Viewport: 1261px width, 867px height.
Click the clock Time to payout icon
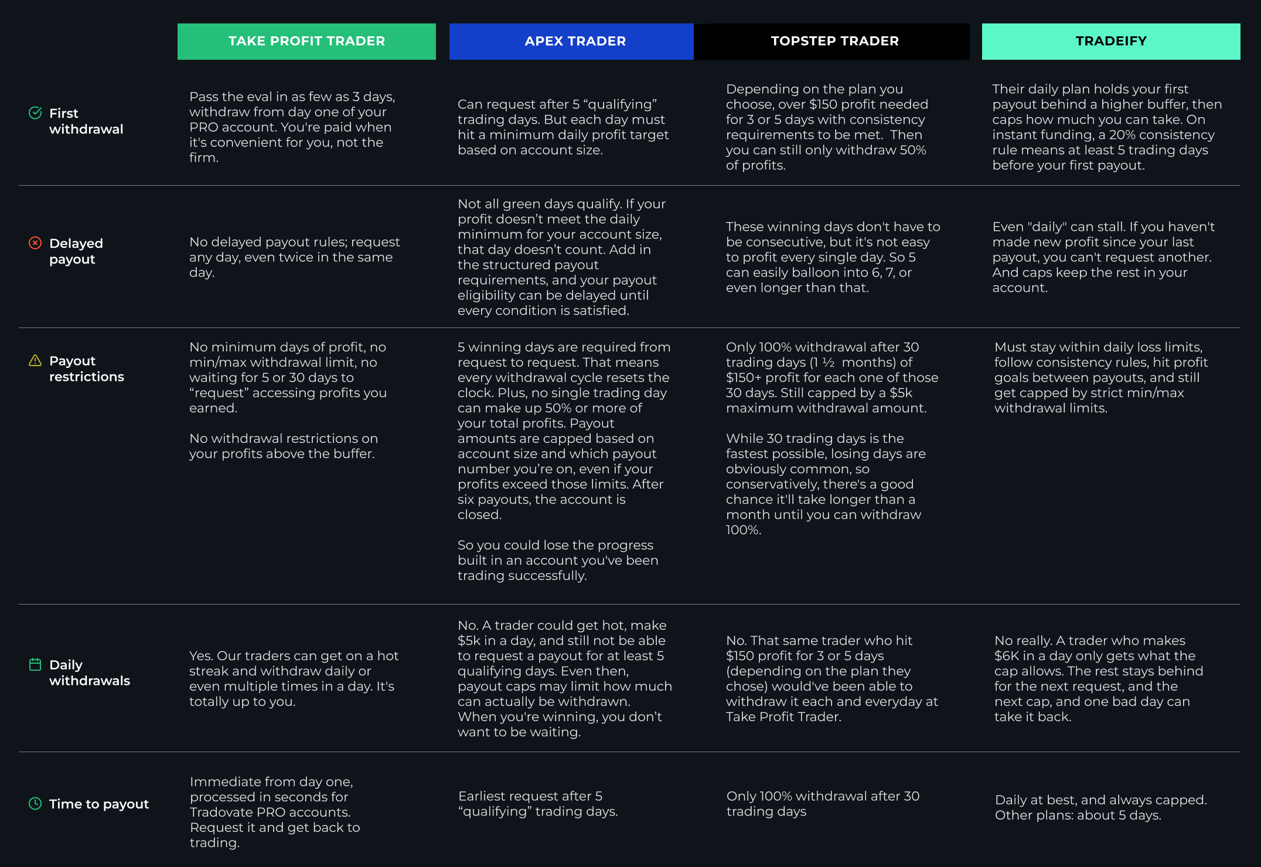pyautogui.click(x=35, y=804)
